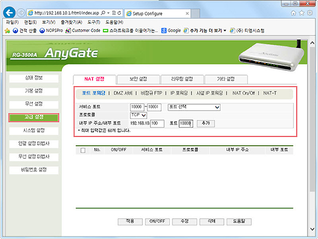Select 시스템 설정 in the sidebar
The width and height of the screenshot is (318, 239).
click(34, 131)
